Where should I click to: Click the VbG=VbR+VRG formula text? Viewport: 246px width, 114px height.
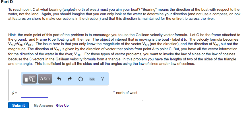click(x=21, y=44)
